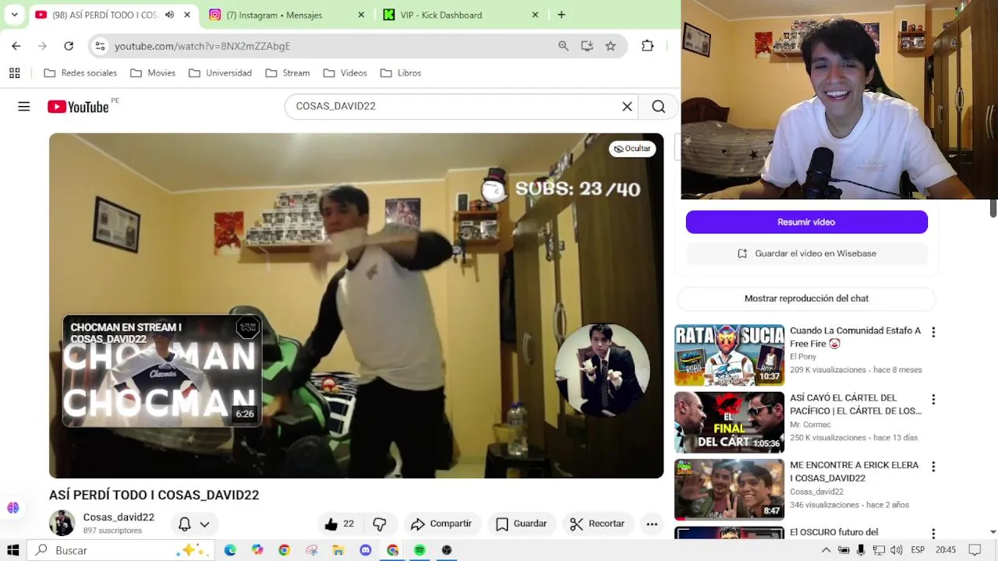Toggle the channel notification bell
The width and height of the screenshot is (998, 561).
(x=185, y=524)
